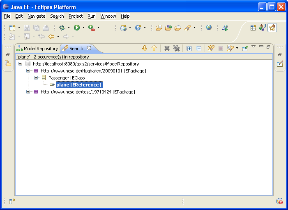The height and width of the screenshot is (210, 288).
Task: Remove All Matches double-X icon
Action: [x=176, y=49]
